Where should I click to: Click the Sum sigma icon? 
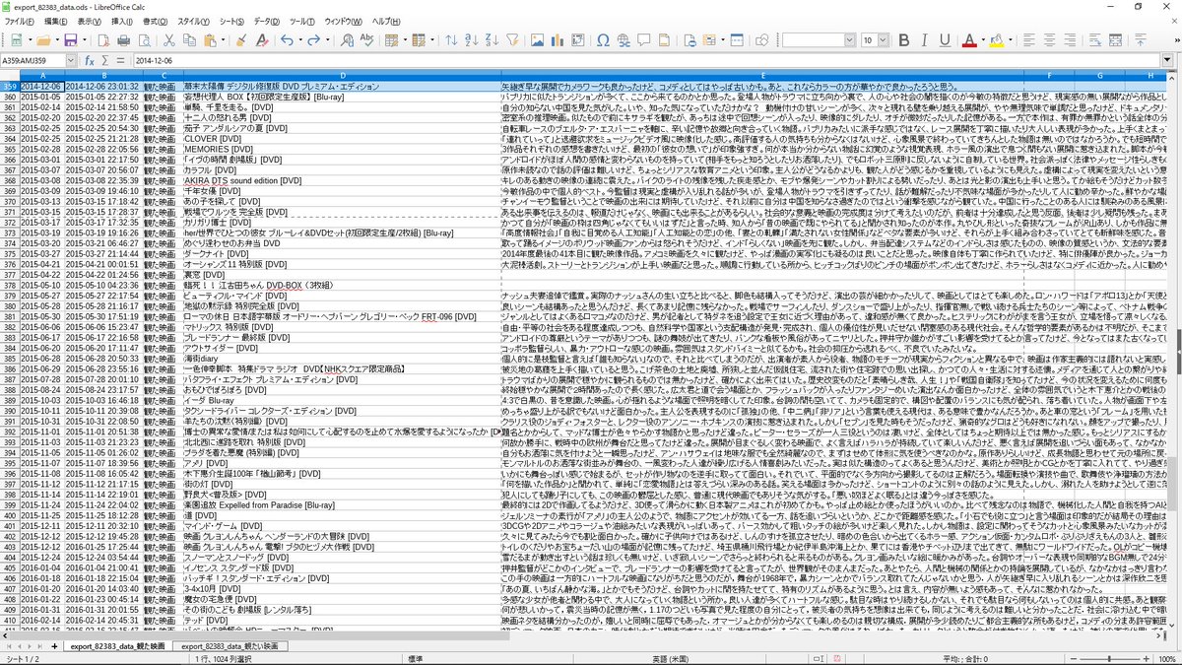[104, 60]
